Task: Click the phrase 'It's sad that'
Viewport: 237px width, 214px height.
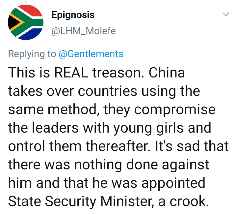Action: tap(192, 146)
